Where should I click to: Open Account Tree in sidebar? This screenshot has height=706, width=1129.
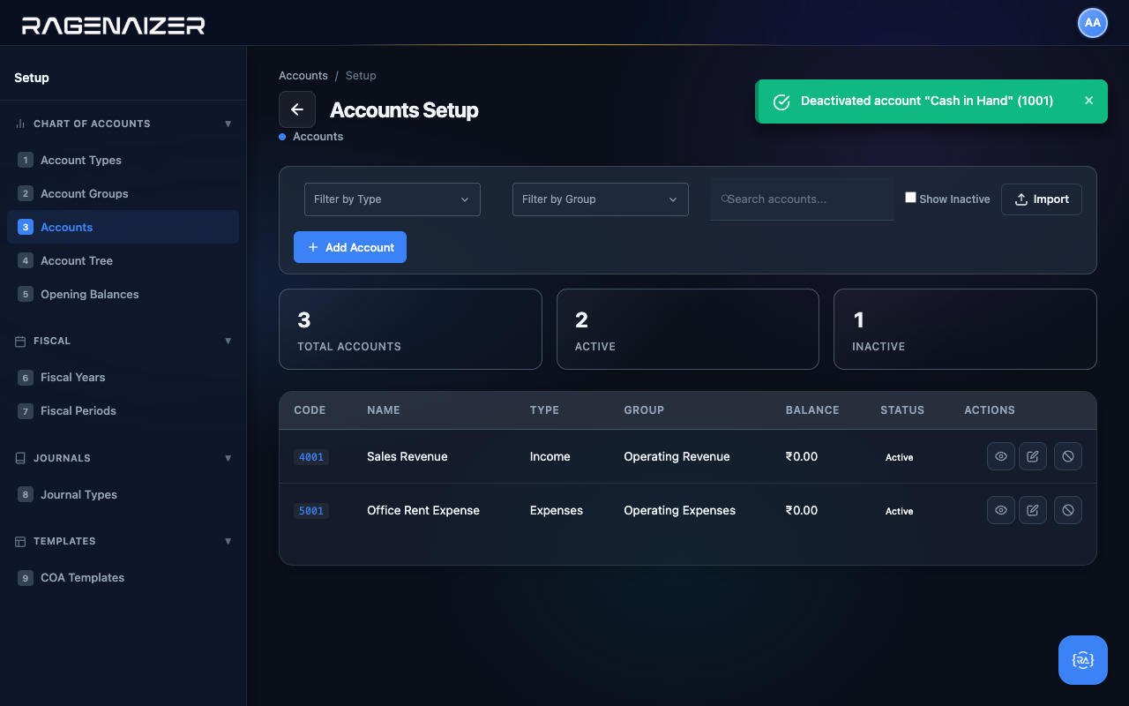(123, 260)
